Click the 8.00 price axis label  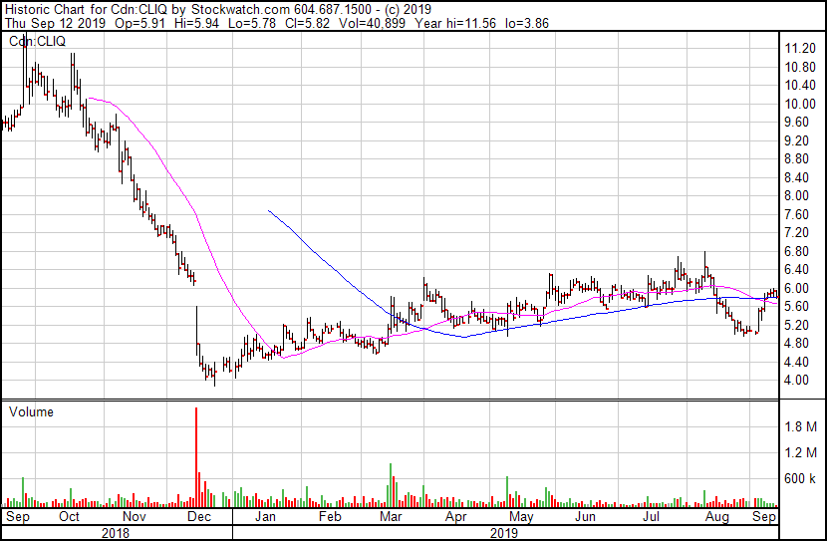tap(796, 195)
